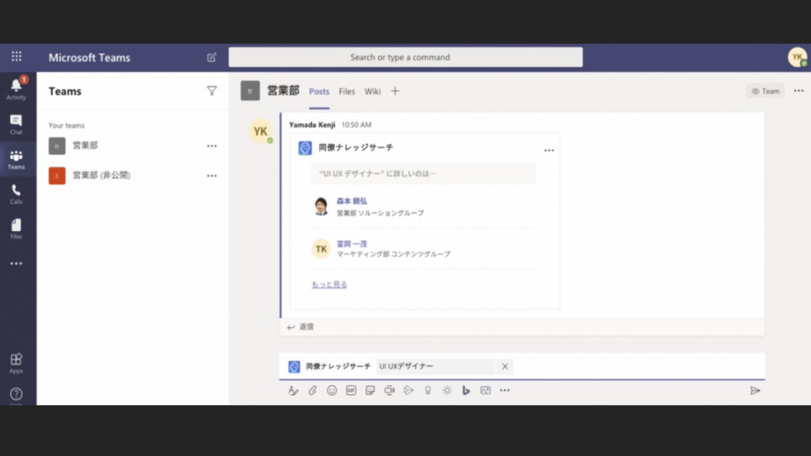
Task: Open more options for 営業部 (非公開) team
Action: click(212, 176)
